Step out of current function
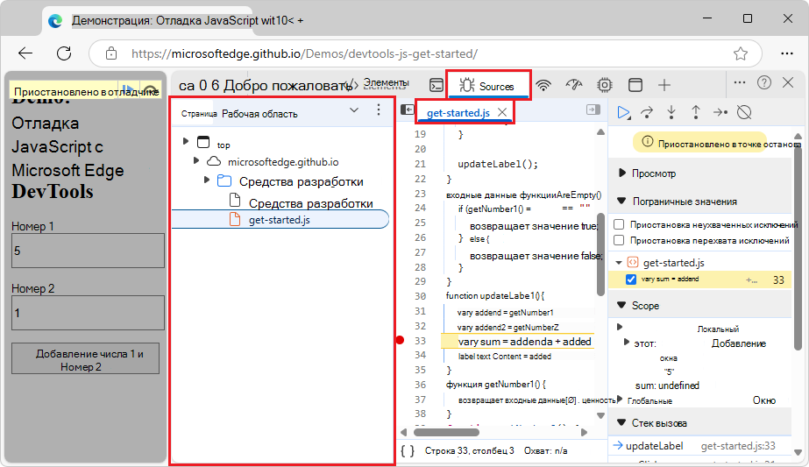 pos(695,112)
